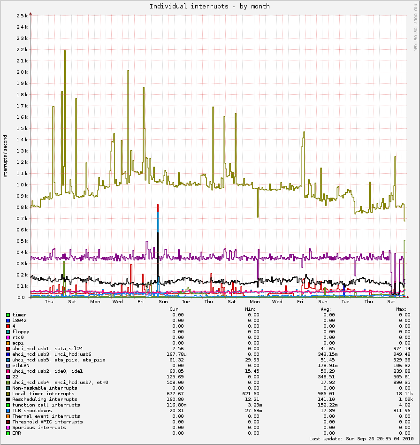The image size is (420, 445).
Task: Click the function call interrupts swatch
Action: tap(8, 405)
